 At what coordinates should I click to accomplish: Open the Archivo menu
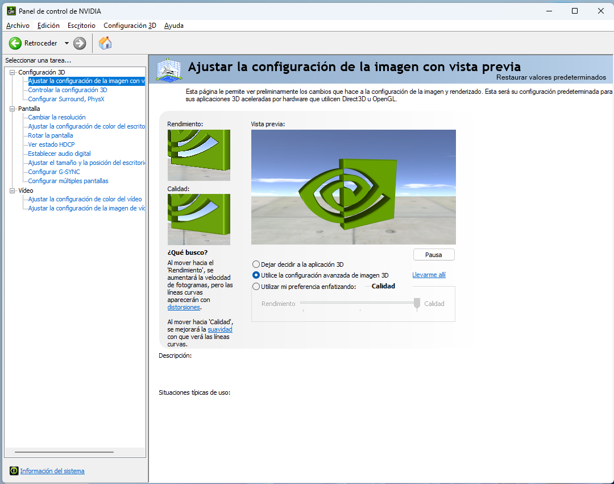point(18,26)
